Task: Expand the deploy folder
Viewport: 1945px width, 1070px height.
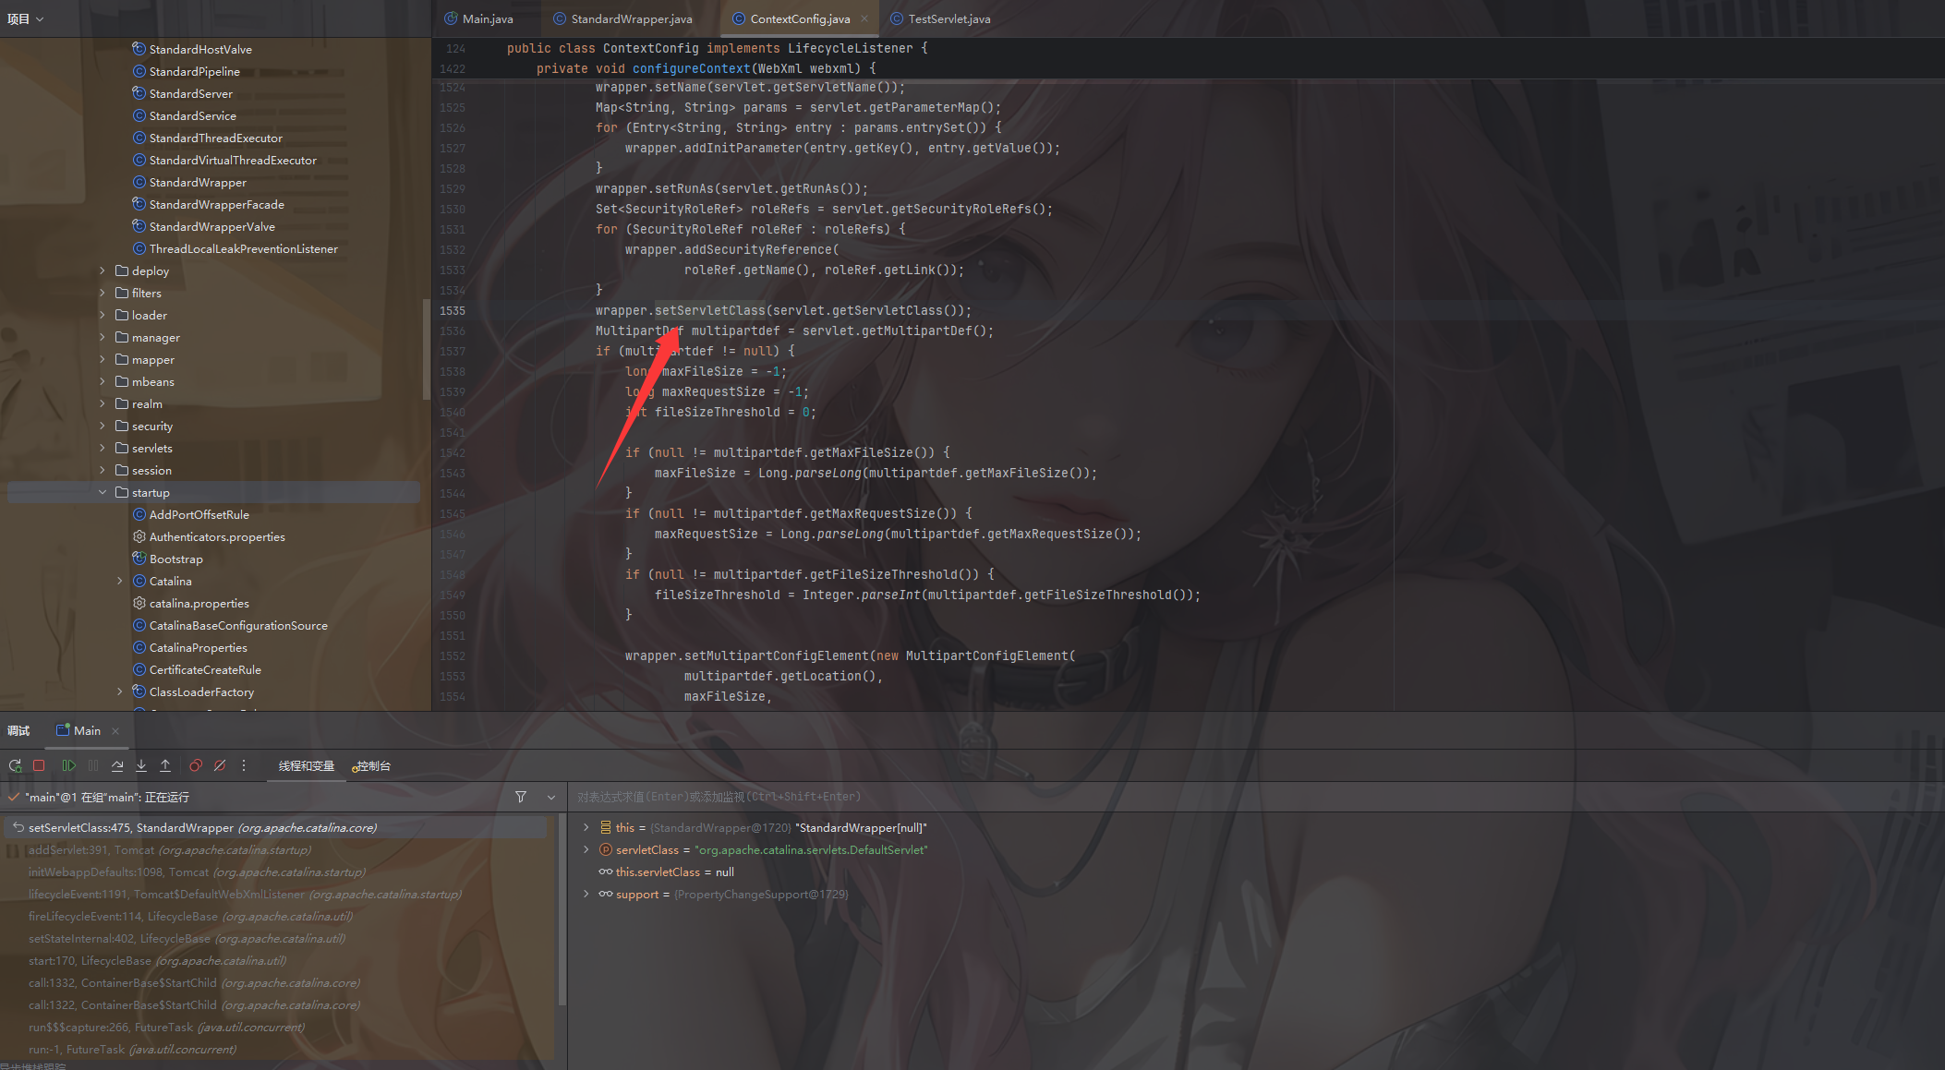Action: 103,271
